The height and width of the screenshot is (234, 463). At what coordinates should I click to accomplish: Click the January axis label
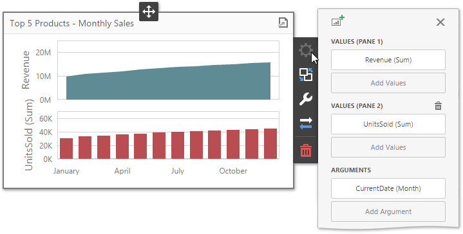66,171
